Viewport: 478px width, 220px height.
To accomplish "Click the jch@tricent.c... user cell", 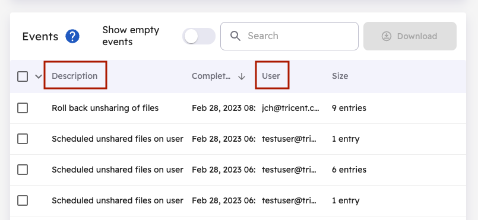I will (290, 108).
